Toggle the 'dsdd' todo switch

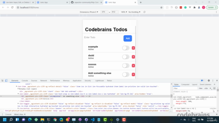point(126,57)
